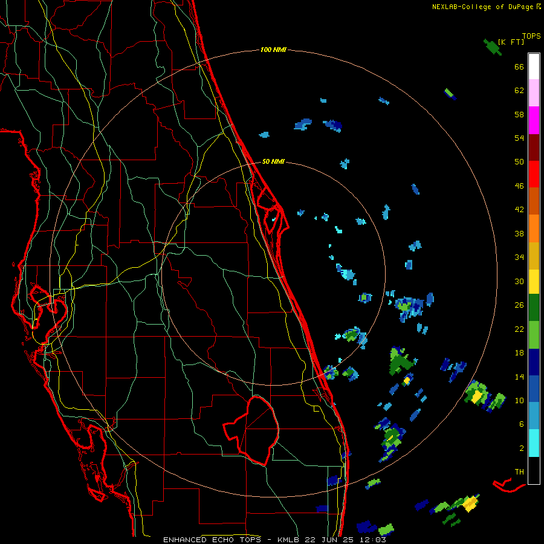Screen dimensions: 544x544
Task: Select the "18" value on the scale
Action: (519, 353)
